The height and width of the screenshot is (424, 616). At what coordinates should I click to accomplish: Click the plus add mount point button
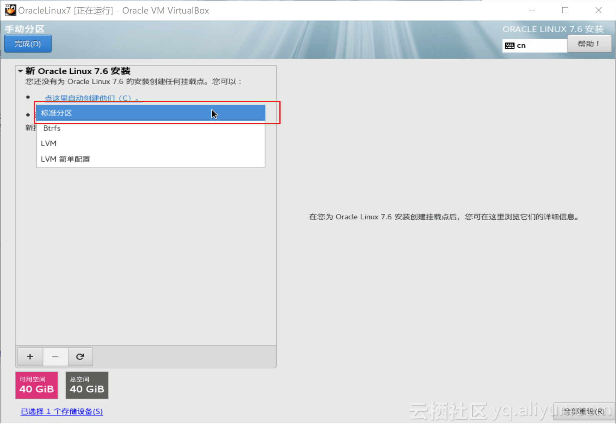pyautogui.click(x=30, y=356)
